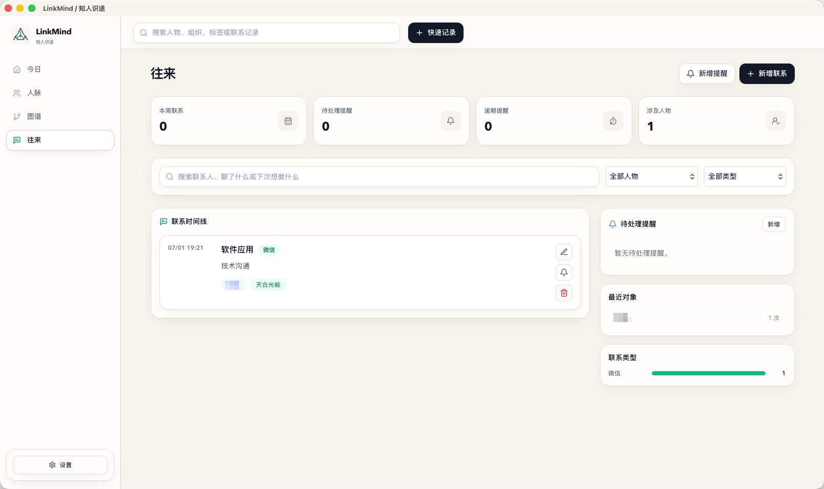The width and height of the screenshot is (824, 489).
Task: Click the 暂无待处理提醒 message
Action: (x=641, y=253)
